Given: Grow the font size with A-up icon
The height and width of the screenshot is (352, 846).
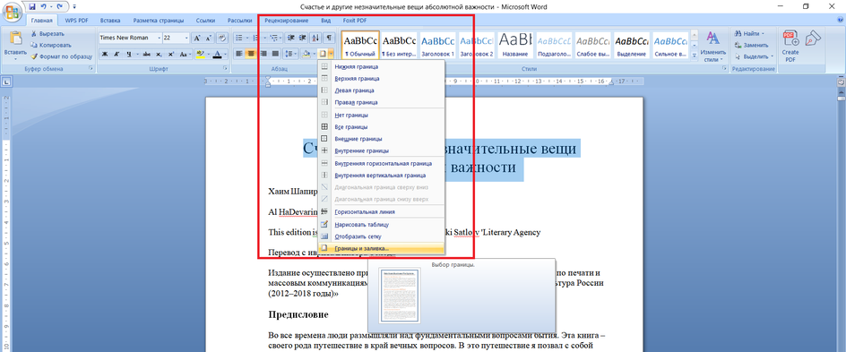Looking at the screenshot, I should (x=197, y=39).
